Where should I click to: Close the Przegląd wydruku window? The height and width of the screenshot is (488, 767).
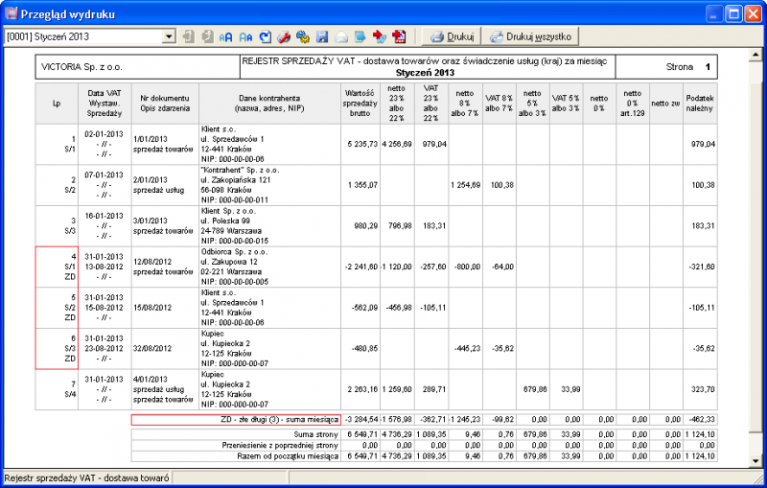tap(754, 13)
